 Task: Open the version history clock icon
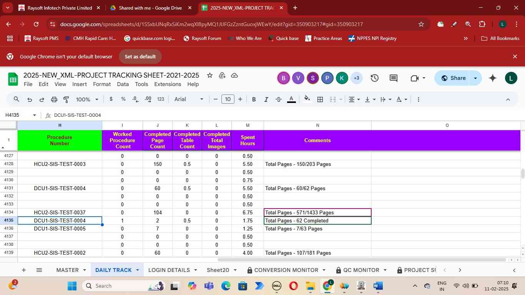pyautogui.click(x=375, y=78)
